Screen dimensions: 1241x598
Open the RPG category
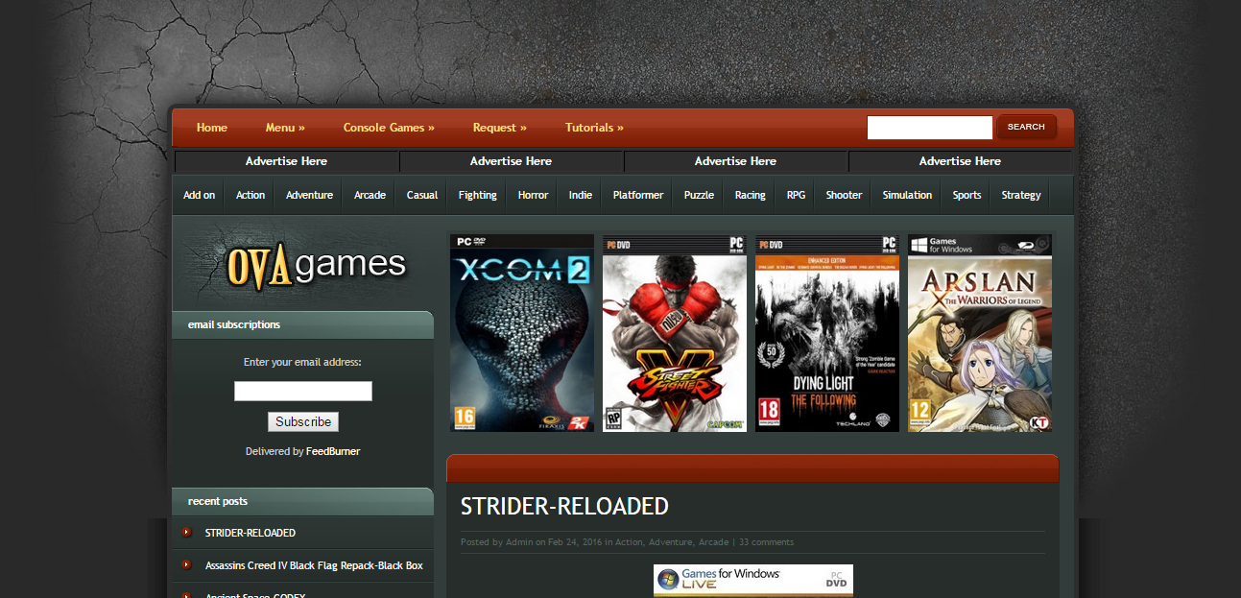[x=797, y=195]
